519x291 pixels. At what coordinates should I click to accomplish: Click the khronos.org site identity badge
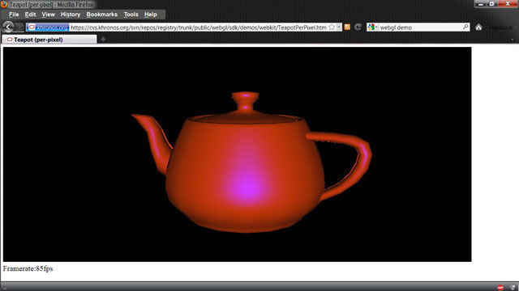click(x=48, y=27)
